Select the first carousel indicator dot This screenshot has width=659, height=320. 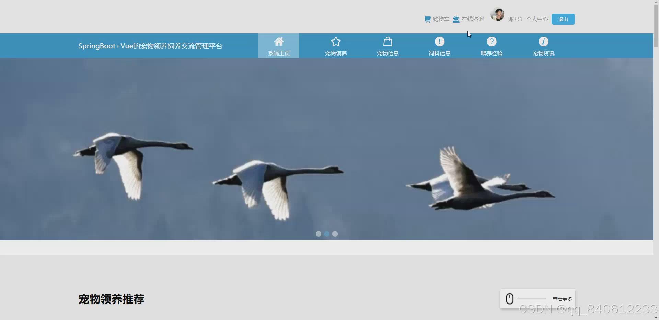pyautogui.click(x=319, y=234)
